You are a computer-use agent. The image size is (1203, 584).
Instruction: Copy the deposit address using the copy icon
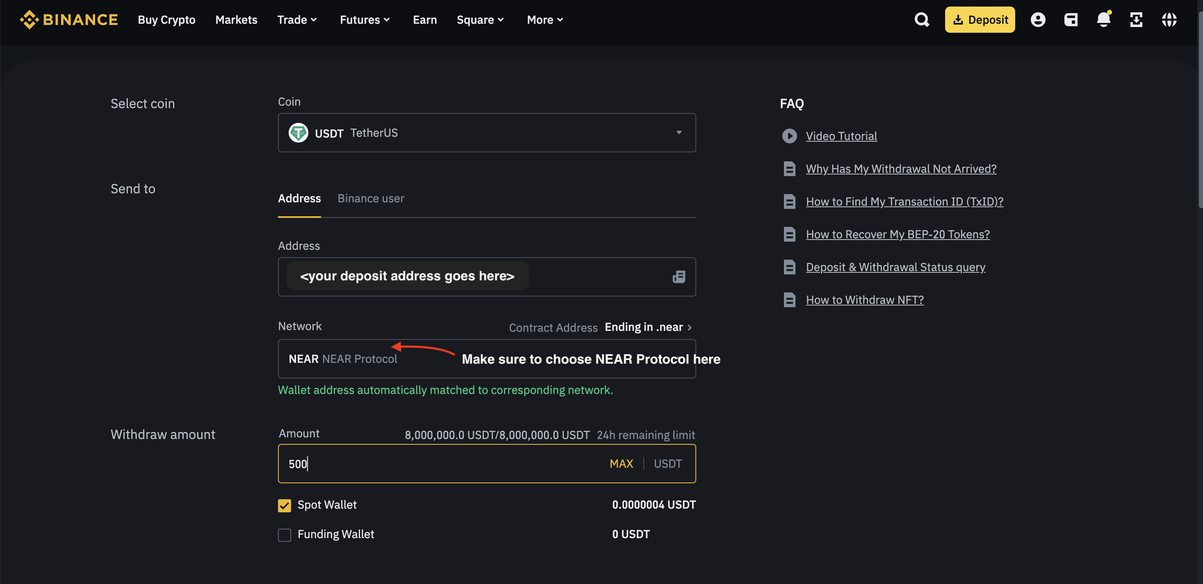tap(679, 276)
